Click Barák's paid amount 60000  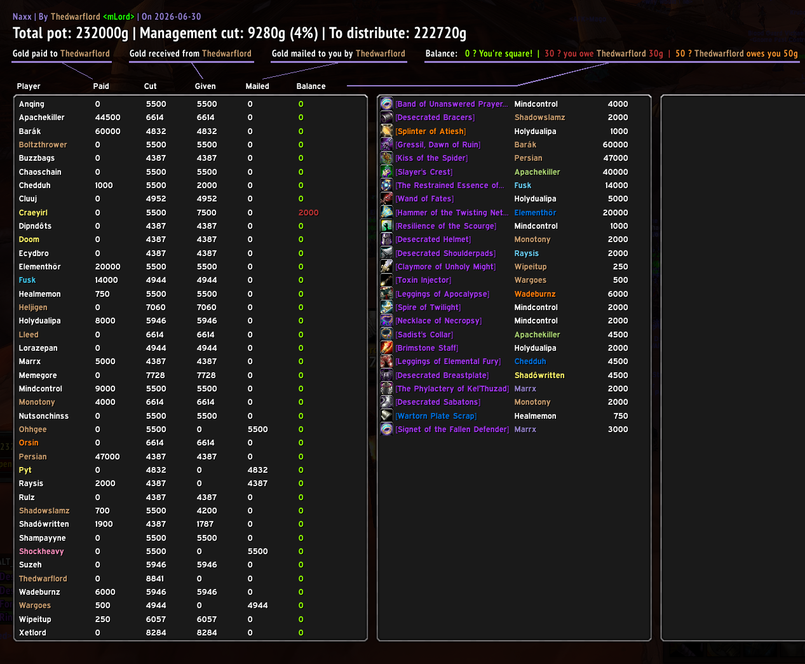[107, 132]
